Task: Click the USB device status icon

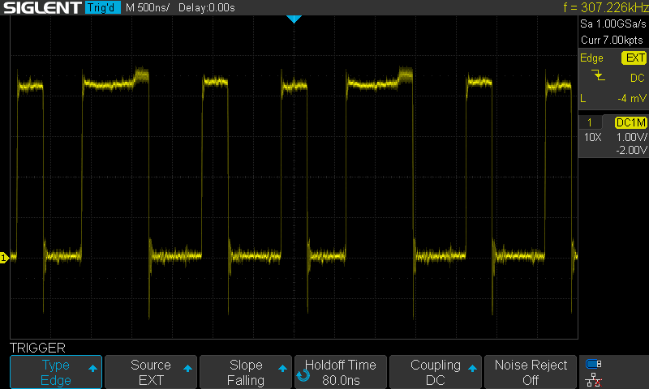Action: click(x=594, y=364)
